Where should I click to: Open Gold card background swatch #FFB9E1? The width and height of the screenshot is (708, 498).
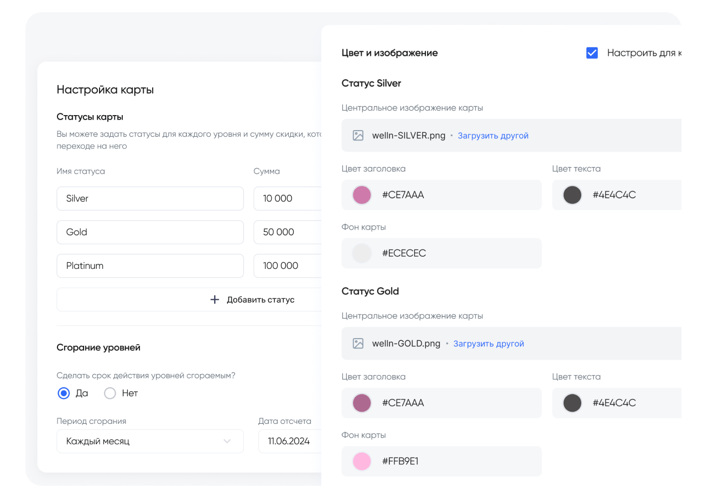[362, 461]
